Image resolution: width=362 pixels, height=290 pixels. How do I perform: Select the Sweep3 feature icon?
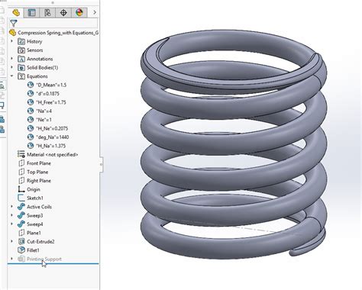21,215
